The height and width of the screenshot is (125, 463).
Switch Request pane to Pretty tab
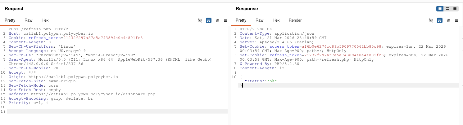tap(10, 20)
